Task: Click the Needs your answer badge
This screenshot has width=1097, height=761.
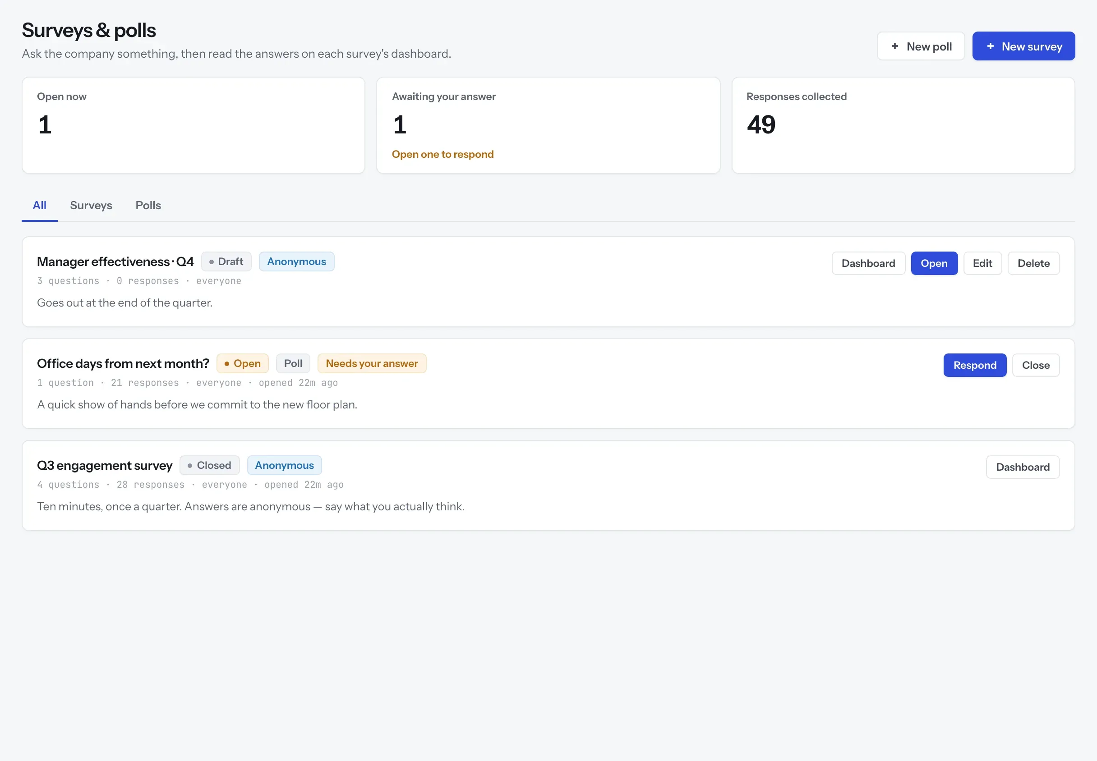Action: coord(372,364)
